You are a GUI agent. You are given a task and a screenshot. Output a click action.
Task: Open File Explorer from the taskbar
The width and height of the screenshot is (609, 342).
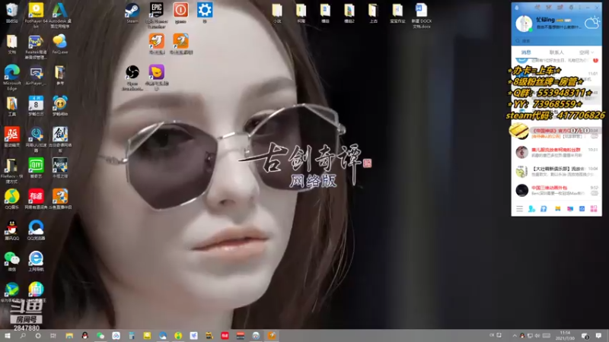(x=69, y=335)
